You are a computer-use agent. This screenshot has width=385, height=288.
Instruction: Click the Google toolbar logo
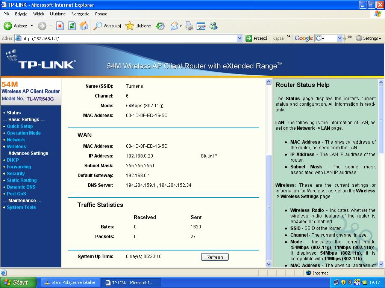[304, 38]
